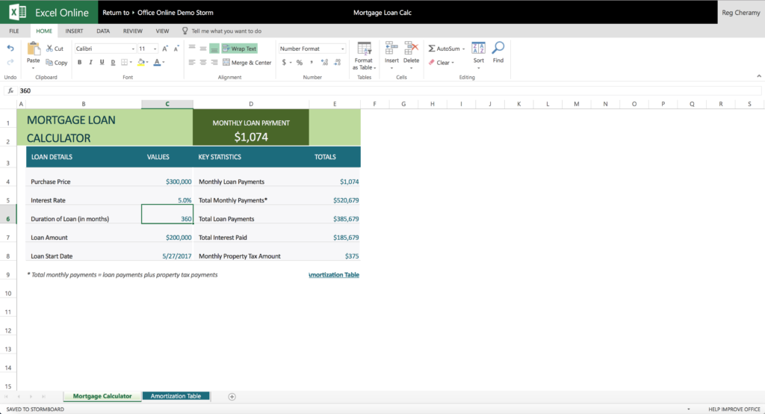
Task: Switch to the INSERT ribbon tab
Action: pyautogui.click(x=74, y=31)
